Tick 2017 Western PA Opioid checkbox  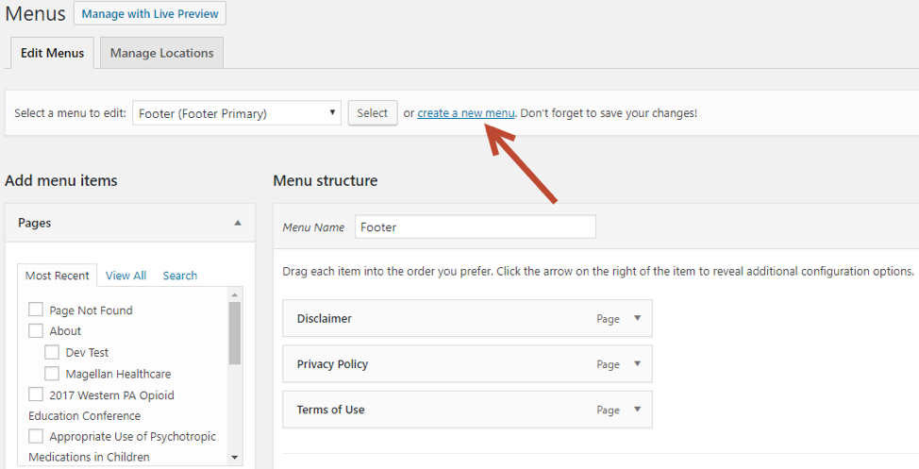coord(36,394)
